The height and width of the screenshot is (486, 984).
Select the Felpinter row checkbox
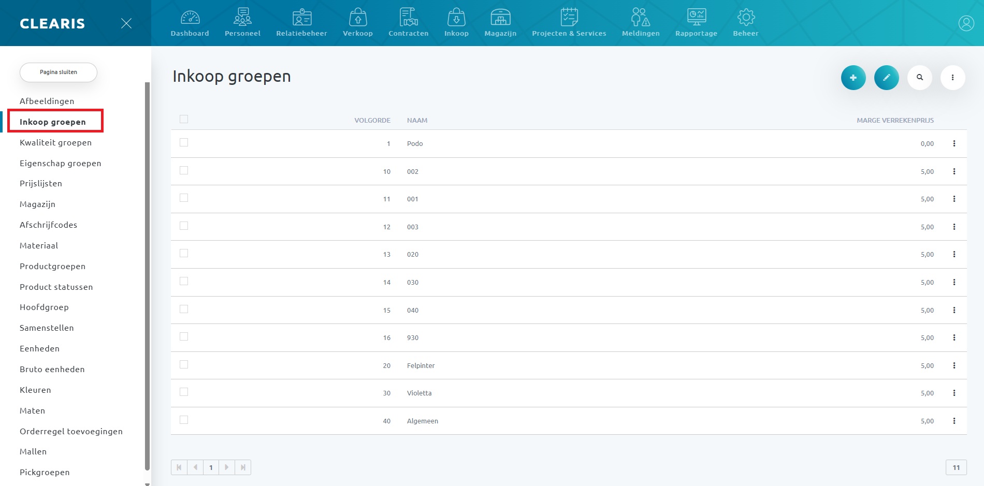184,365
